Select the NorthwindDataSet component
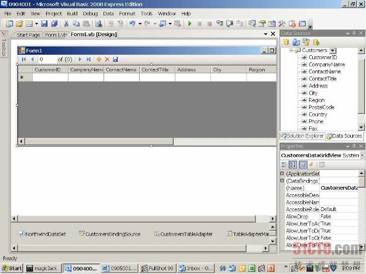 [43, 234]
